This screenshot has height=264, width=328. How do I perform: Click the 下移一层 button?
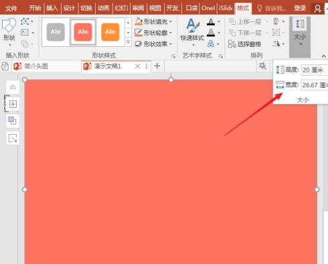(245, 33)
